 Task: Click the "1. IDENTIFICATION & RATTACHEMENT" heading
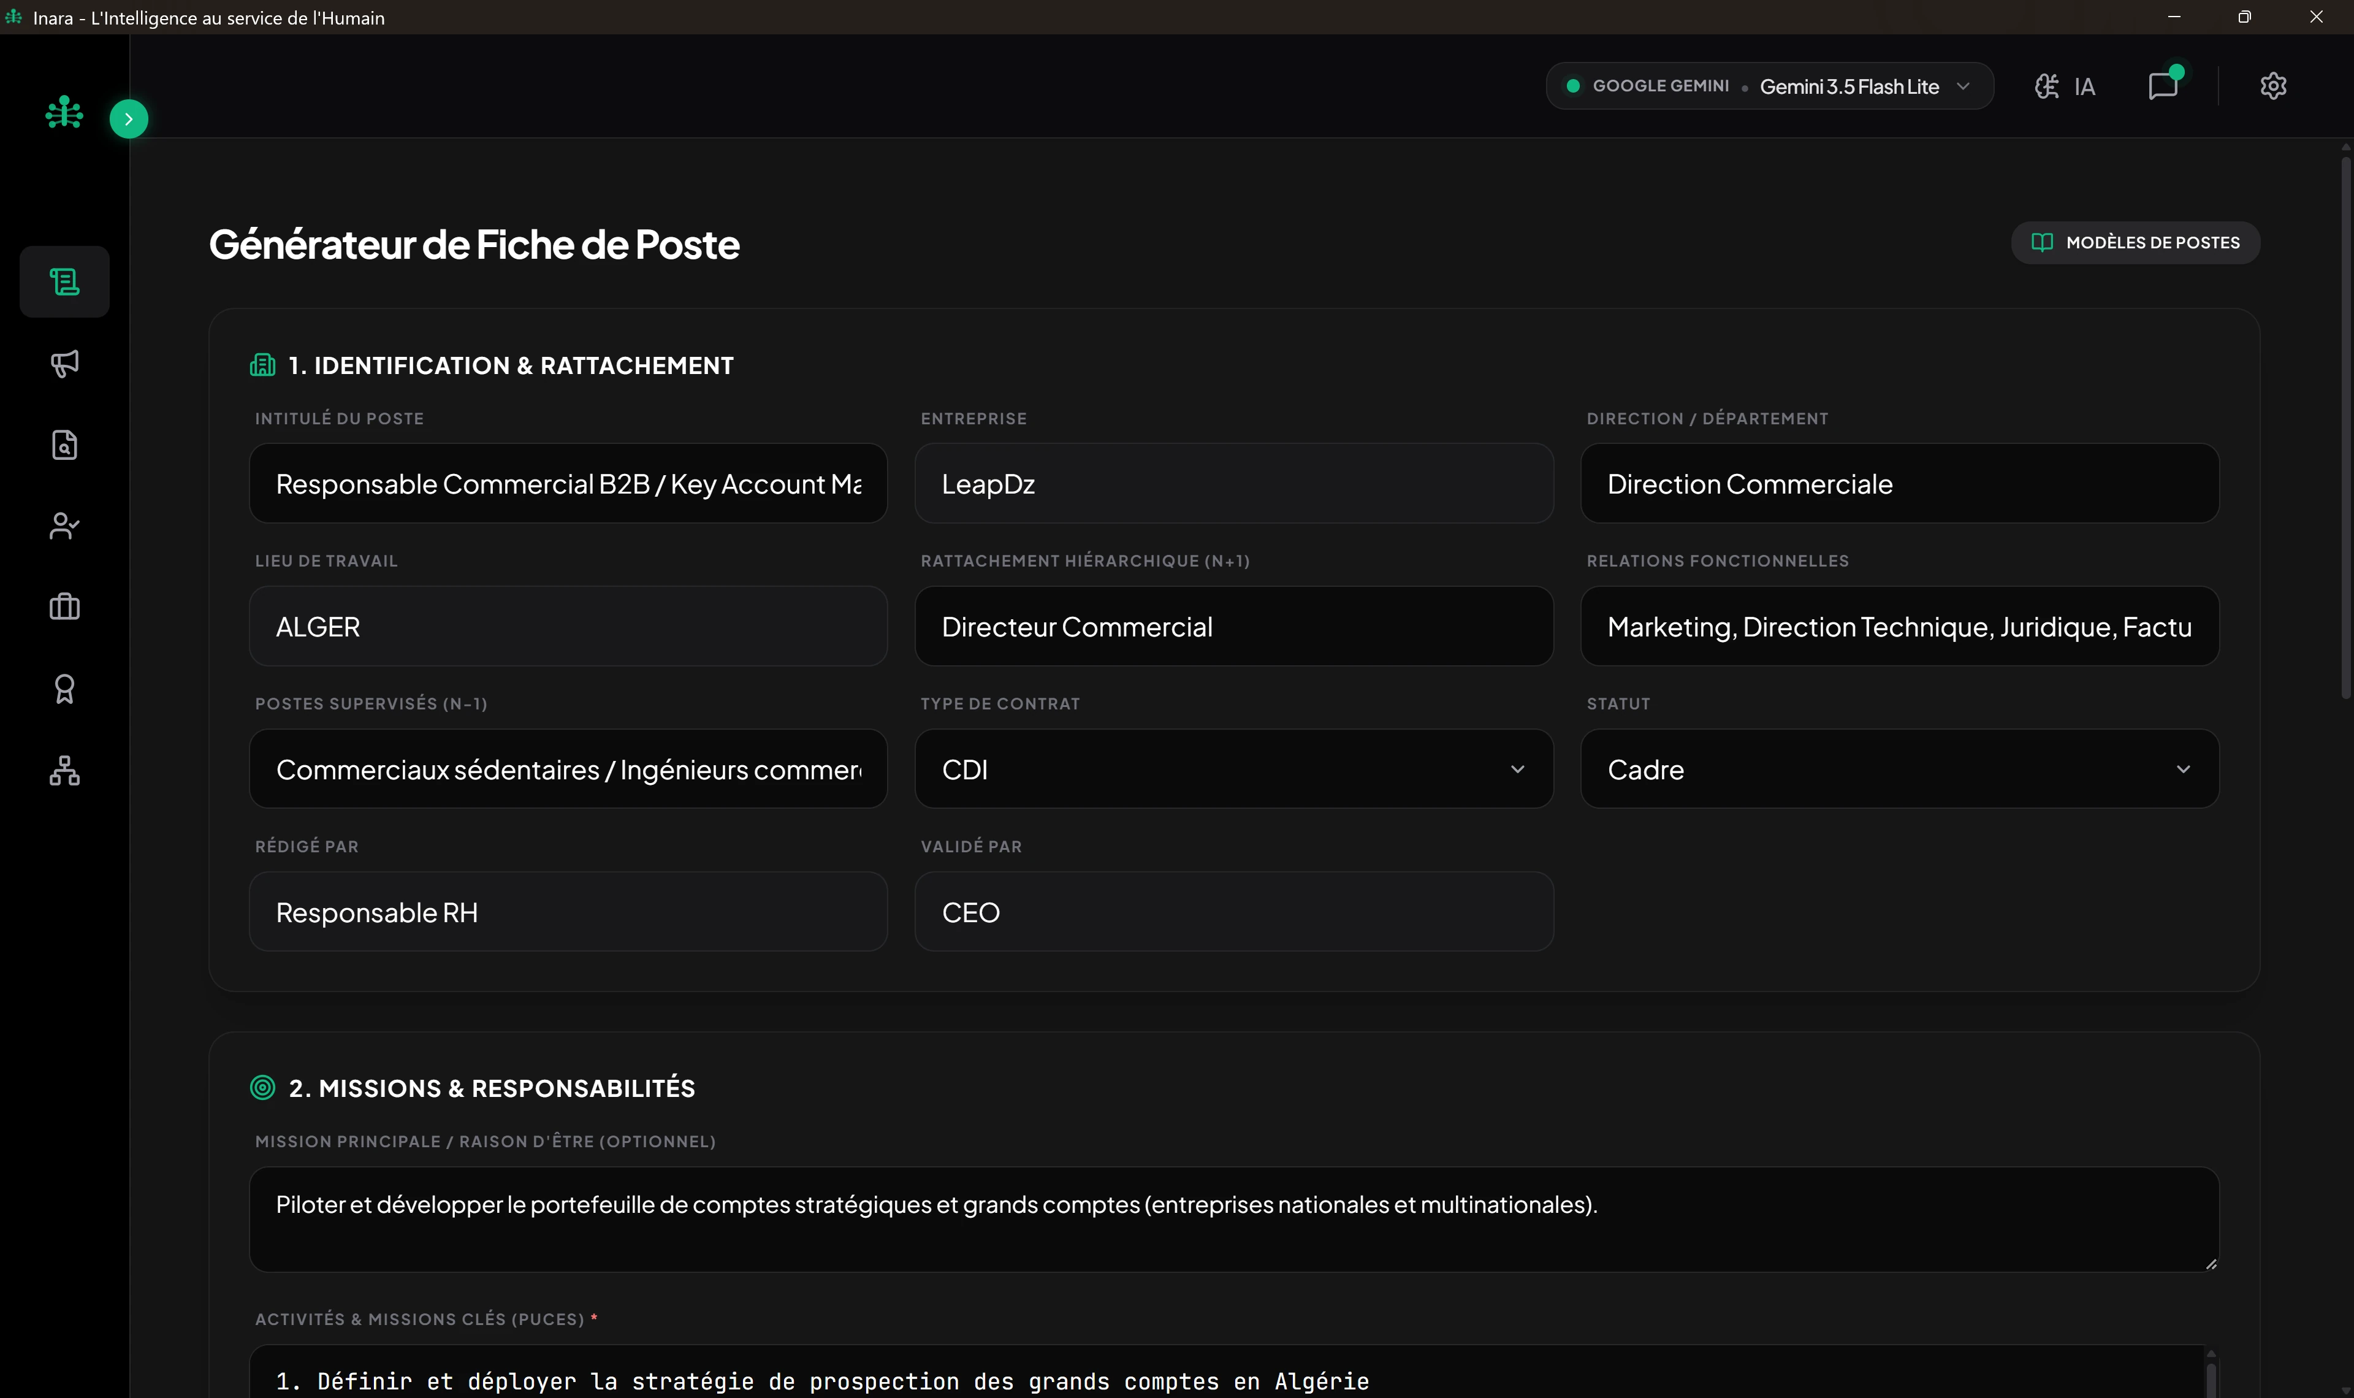click(511, 365)
